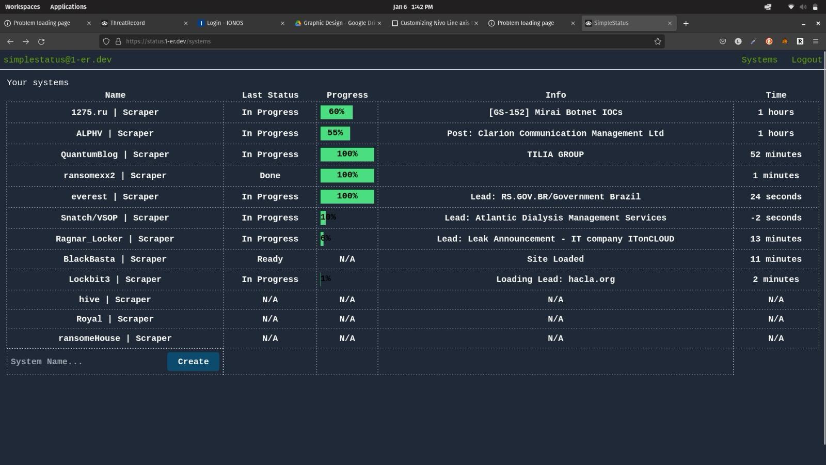Close the SimpleStatus tab
This screenshot has height=465, width=826.
click(x=670, y=23)
